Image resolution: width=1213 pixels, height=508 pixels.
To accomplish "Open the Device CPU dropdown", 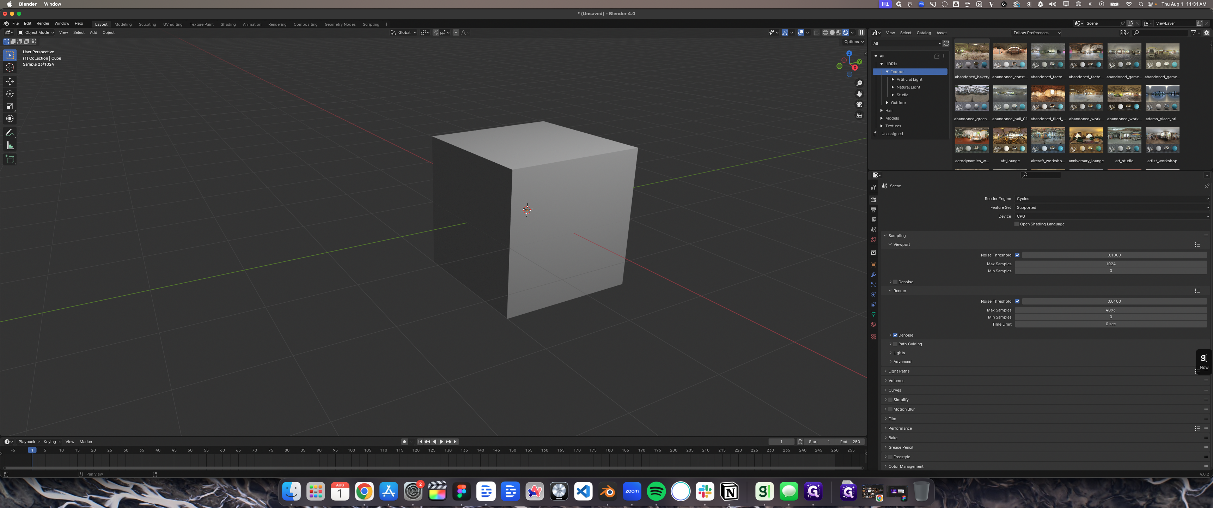I will tap(1112, 216).
